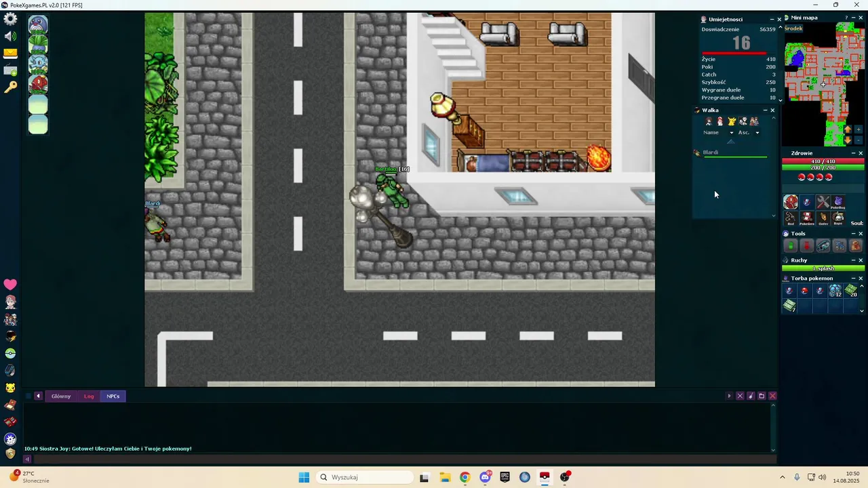Image resolution: width=868 pixels, height=488 pixels.
Task: Open the Pikachu face sidebar icon
Action: [10, 388]
